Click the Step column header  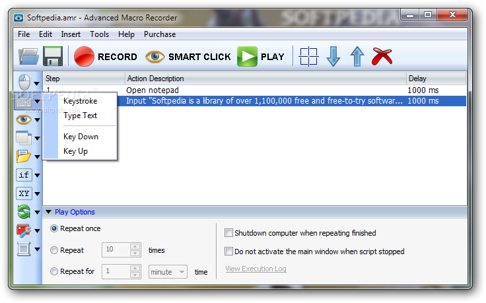pos(84,79)
